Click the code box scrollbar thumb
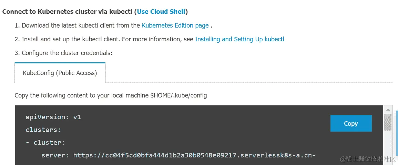This screenshot has width=398, height=165. click(388, 122)
